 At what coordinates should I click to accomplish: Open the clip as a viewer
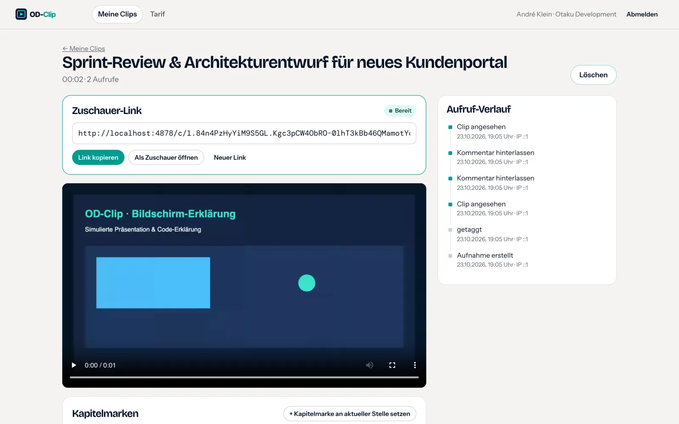[166, 157]
